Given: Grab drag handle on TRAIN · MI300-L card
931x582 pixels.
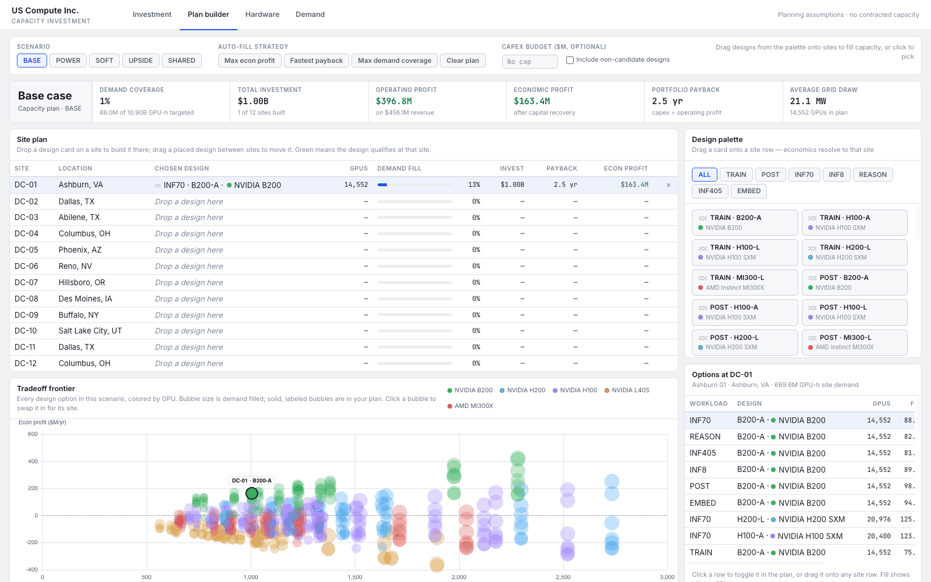Looking at the screenshot, I should coord(703,278).
